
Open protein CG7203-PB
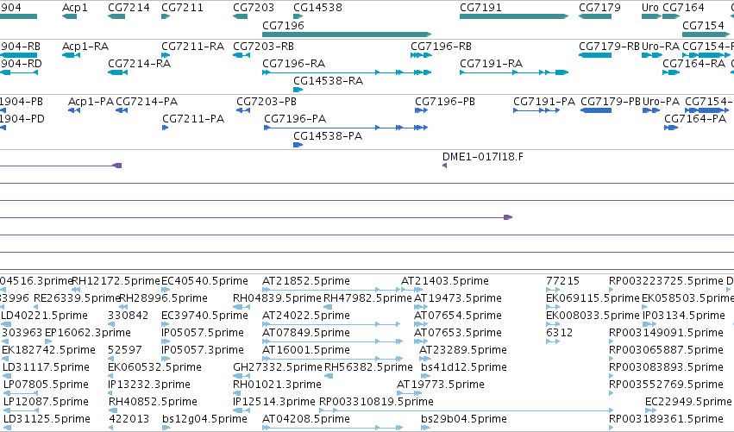pos(267,102)
